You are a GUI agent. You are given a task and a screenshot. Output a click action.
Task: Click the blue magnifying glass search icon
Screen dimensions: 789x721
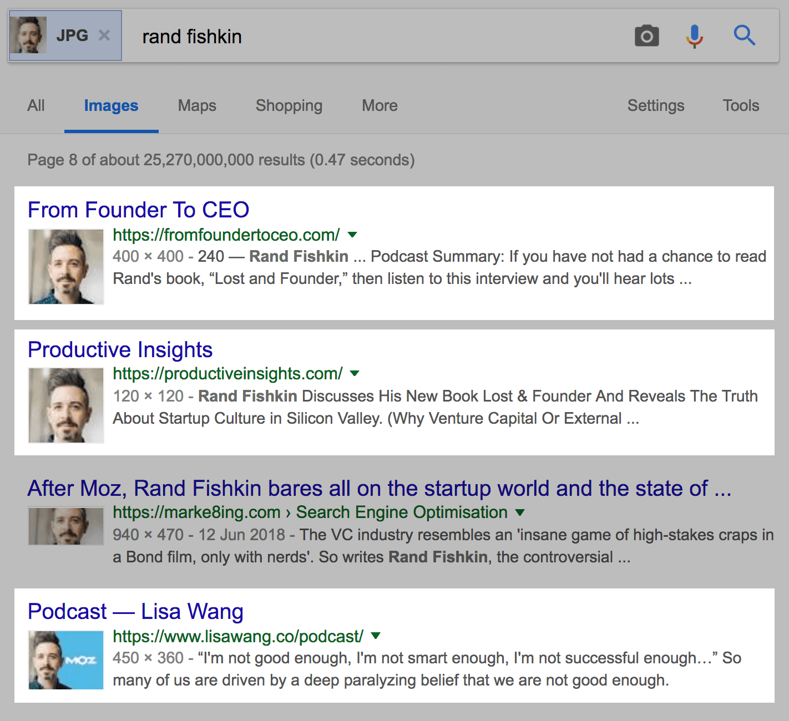tap(744, 35)
